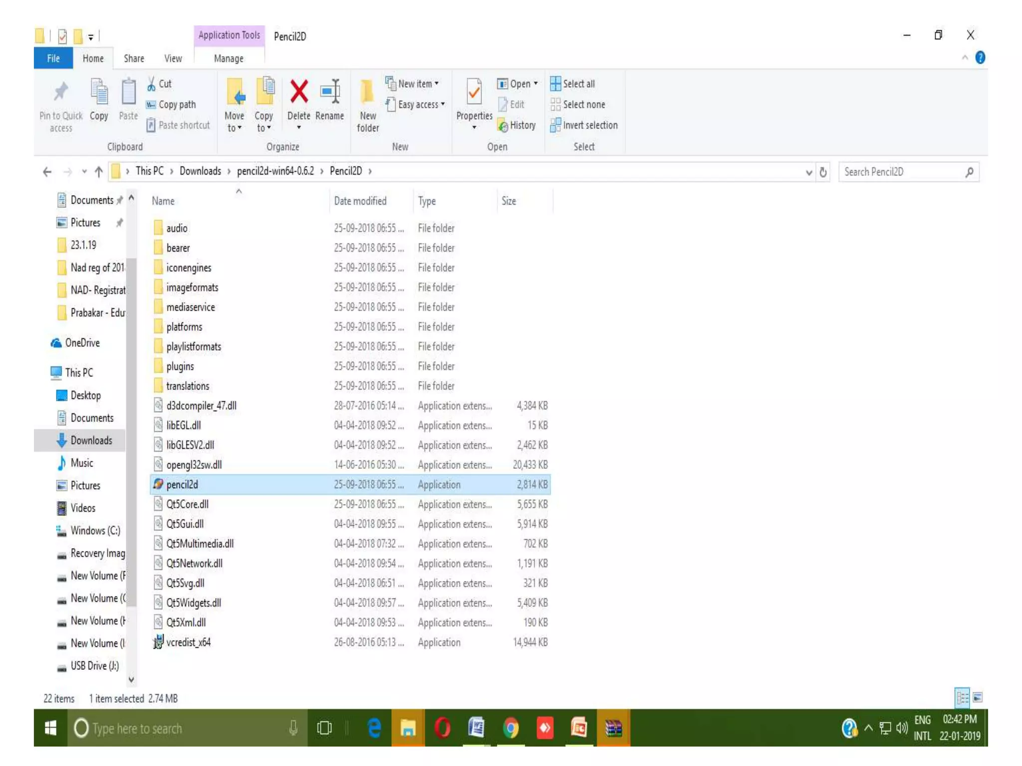1022x766 pixels.
Task: Click the Select all icon
Action: (555, 84)
